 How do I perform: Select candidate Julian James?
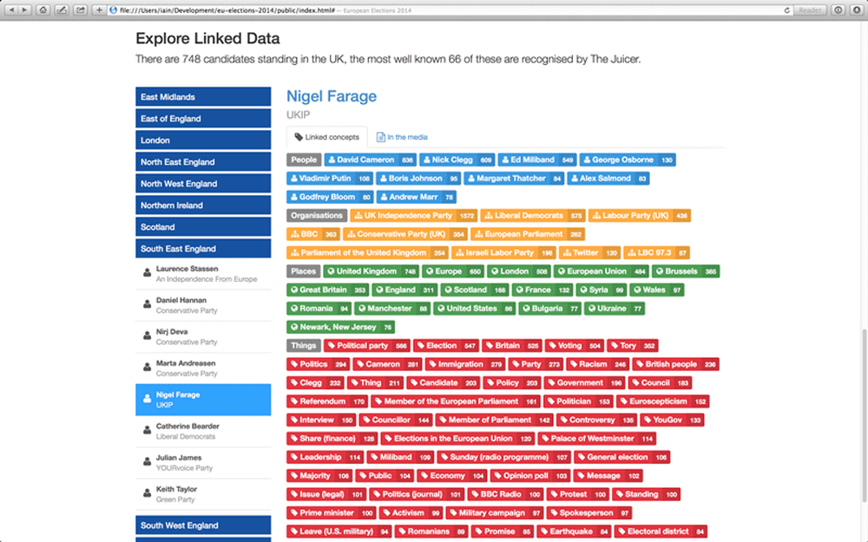coord(203,462)
